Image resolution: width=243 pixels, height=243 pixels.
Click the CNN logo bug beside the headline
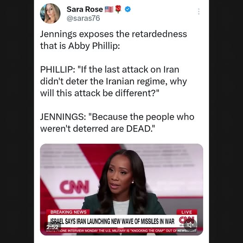pyautogui.click(x=186, y=220)
